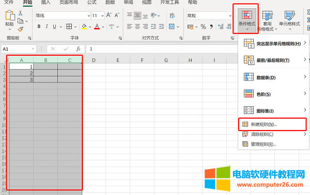
Task: Click the Cut scissors icon
Action: coord(20,13)
